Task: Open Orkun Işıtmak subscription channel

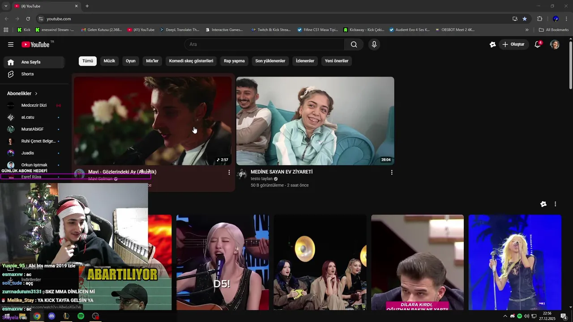Action: [34, 165]
